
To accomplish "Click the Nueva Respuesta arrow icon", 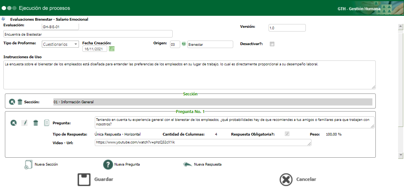I will [188, 164].
